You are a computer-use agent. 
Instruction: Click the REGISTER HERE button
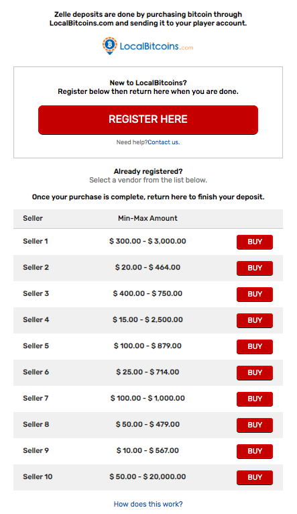[x=148, y=119]
